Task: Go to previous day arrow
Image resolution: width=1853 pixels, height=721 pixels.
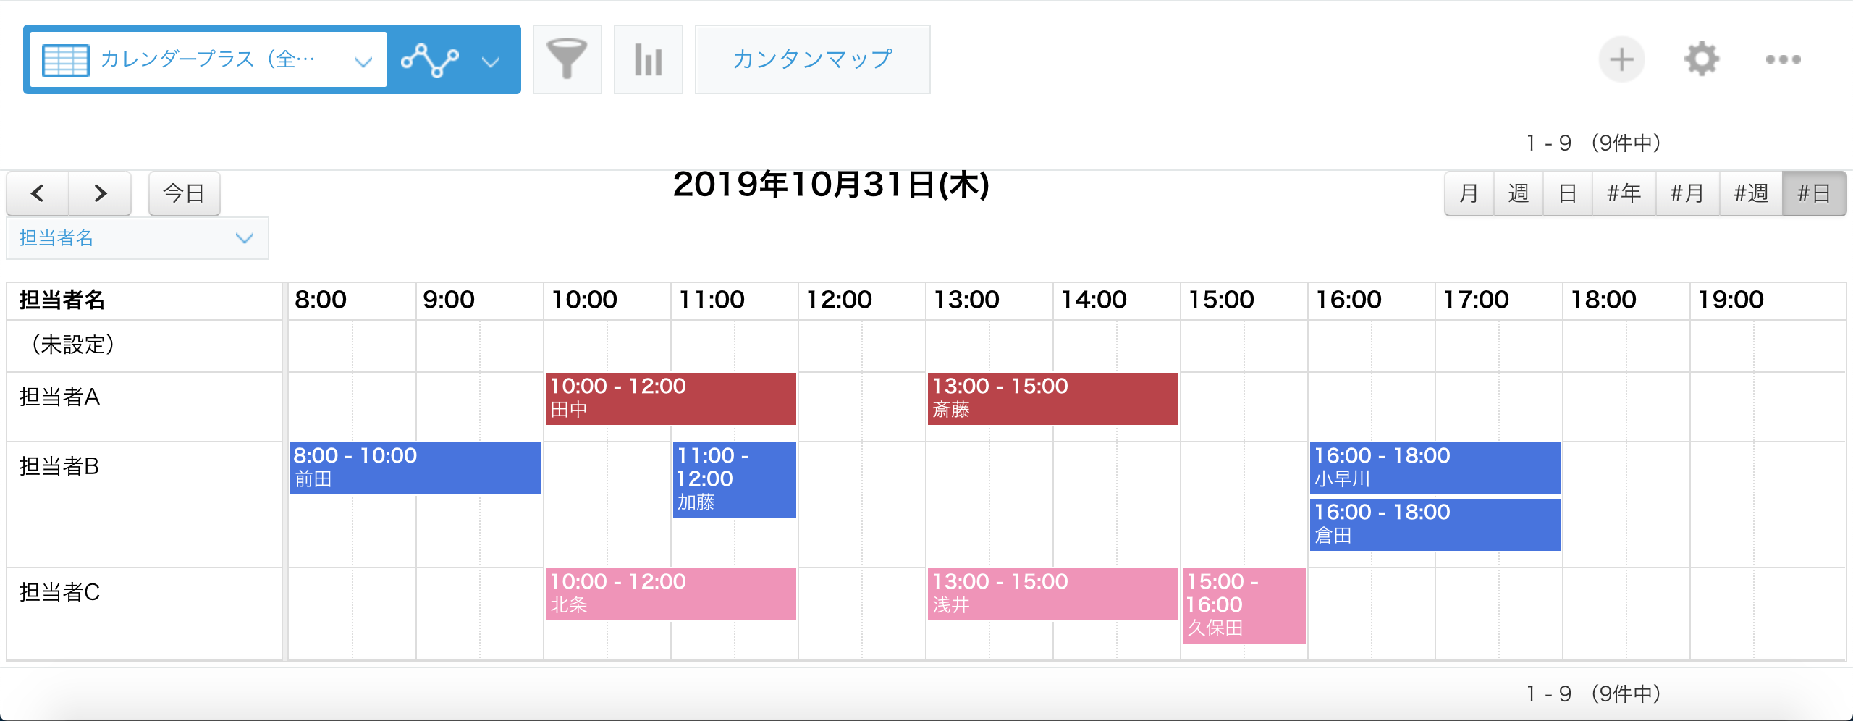Action: point(38,193)
